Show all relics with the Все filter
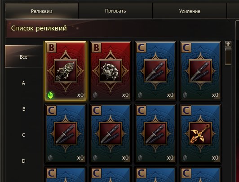 [x=24, y=57]
